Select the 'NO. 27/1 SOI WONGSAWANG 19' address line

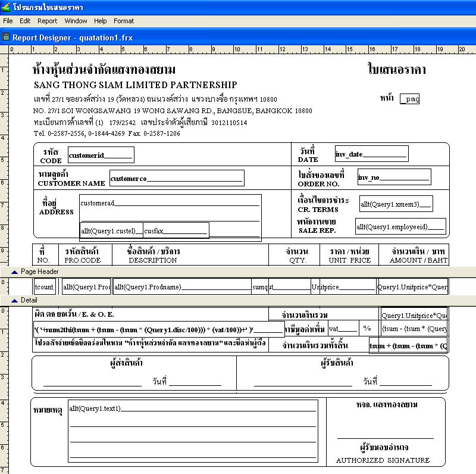[x=173, y=111]
